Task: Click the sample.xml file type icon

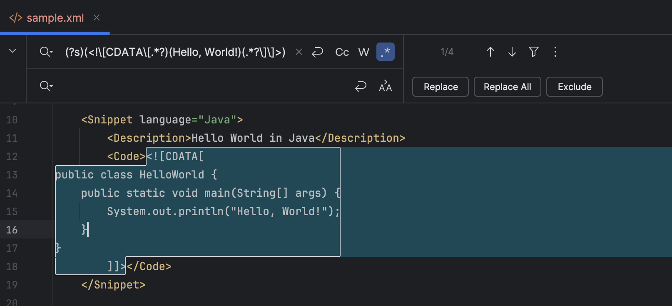Action: [15, 18]
